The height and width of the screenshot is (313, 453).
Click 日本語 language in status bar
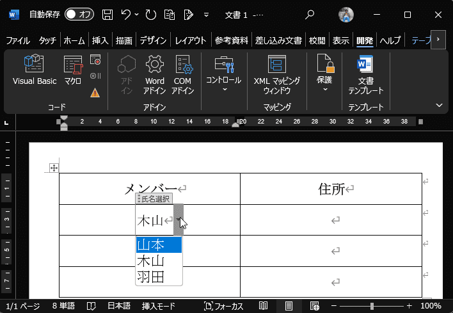coord(118,306)
